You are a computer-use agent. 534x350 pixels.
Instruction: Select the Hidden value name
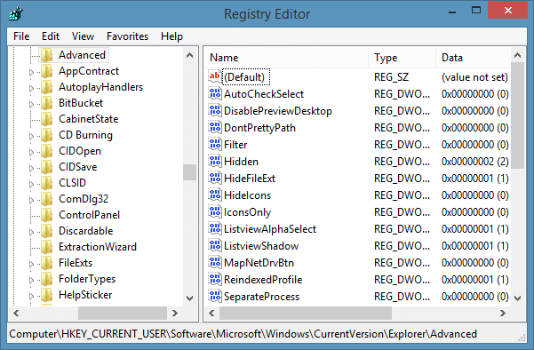click(x=241, y=162)
